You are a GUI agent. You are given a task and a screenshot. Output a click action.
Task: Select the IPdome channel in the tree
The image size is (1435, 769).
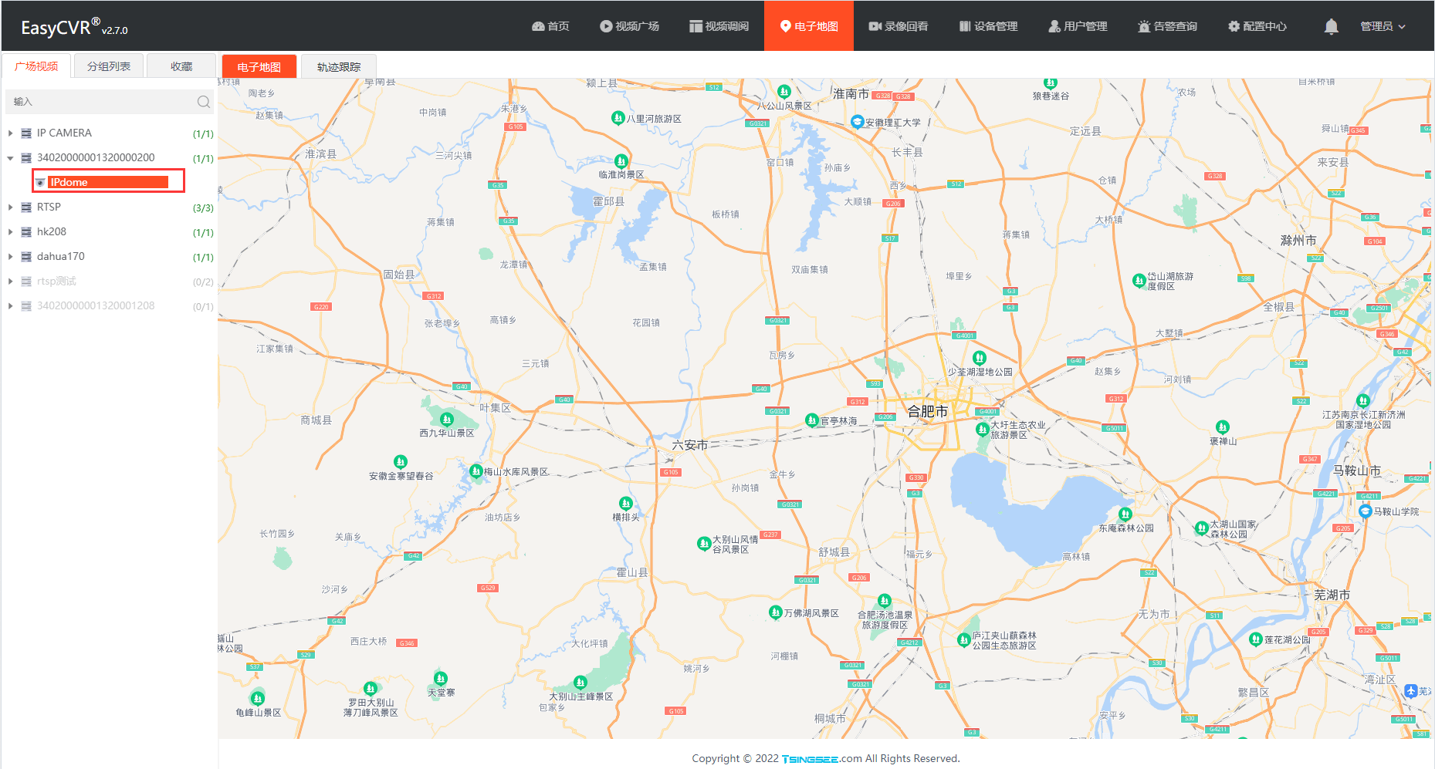point(108,182)
